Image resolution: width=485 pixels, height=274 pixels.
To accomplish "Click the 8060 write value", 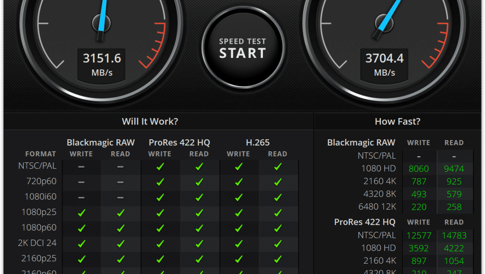I will (x=419, y=169).
